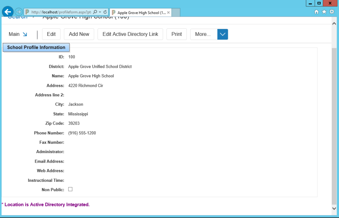Image resolution: width=339 pixels, height=218 pixels.
Task: Open Favorites with the star icon
Action: (324, 12)
